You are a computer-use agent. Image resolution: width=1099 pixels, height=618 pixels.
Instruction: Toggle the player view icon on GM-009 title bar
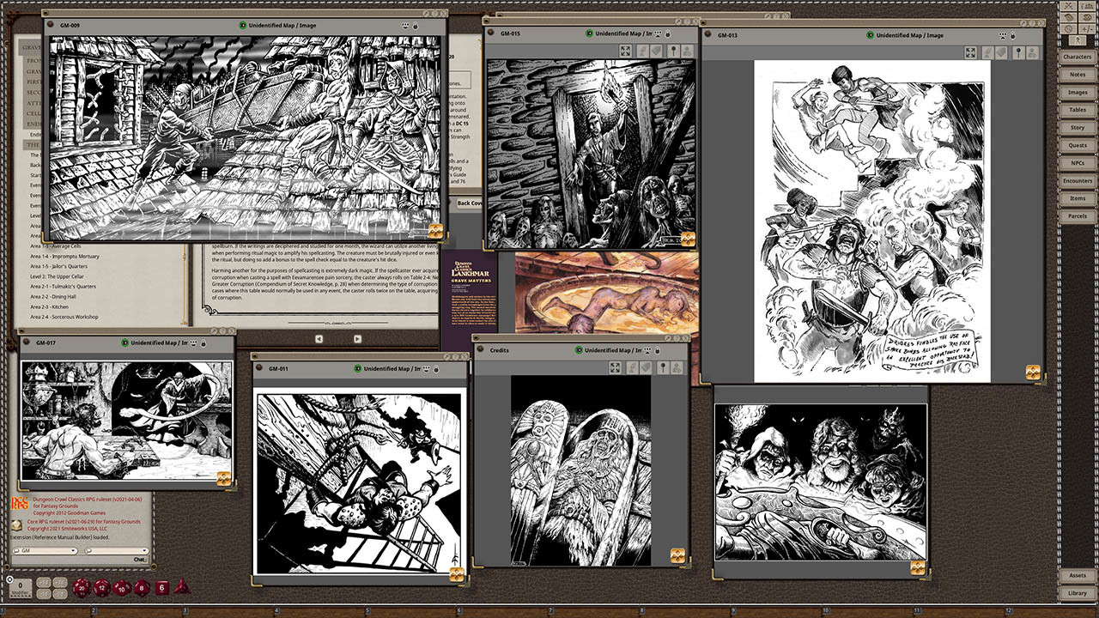point(405,26)
